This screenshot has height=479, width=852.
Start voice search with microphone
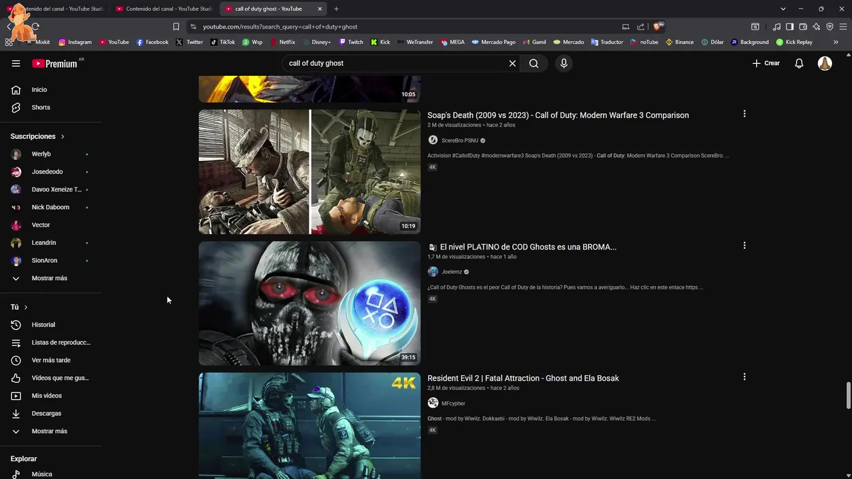(564, 63)
